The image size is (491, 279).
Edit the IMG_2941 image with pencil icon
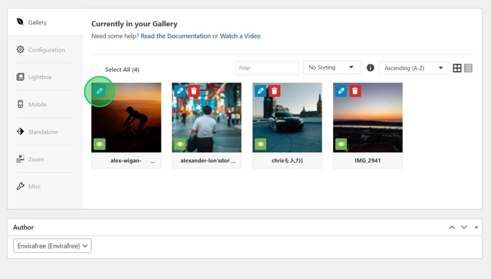tap(341, 91)
